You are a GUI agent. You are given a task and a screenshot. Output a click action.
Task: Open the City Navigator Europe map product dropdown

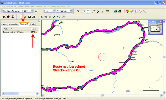32,11
